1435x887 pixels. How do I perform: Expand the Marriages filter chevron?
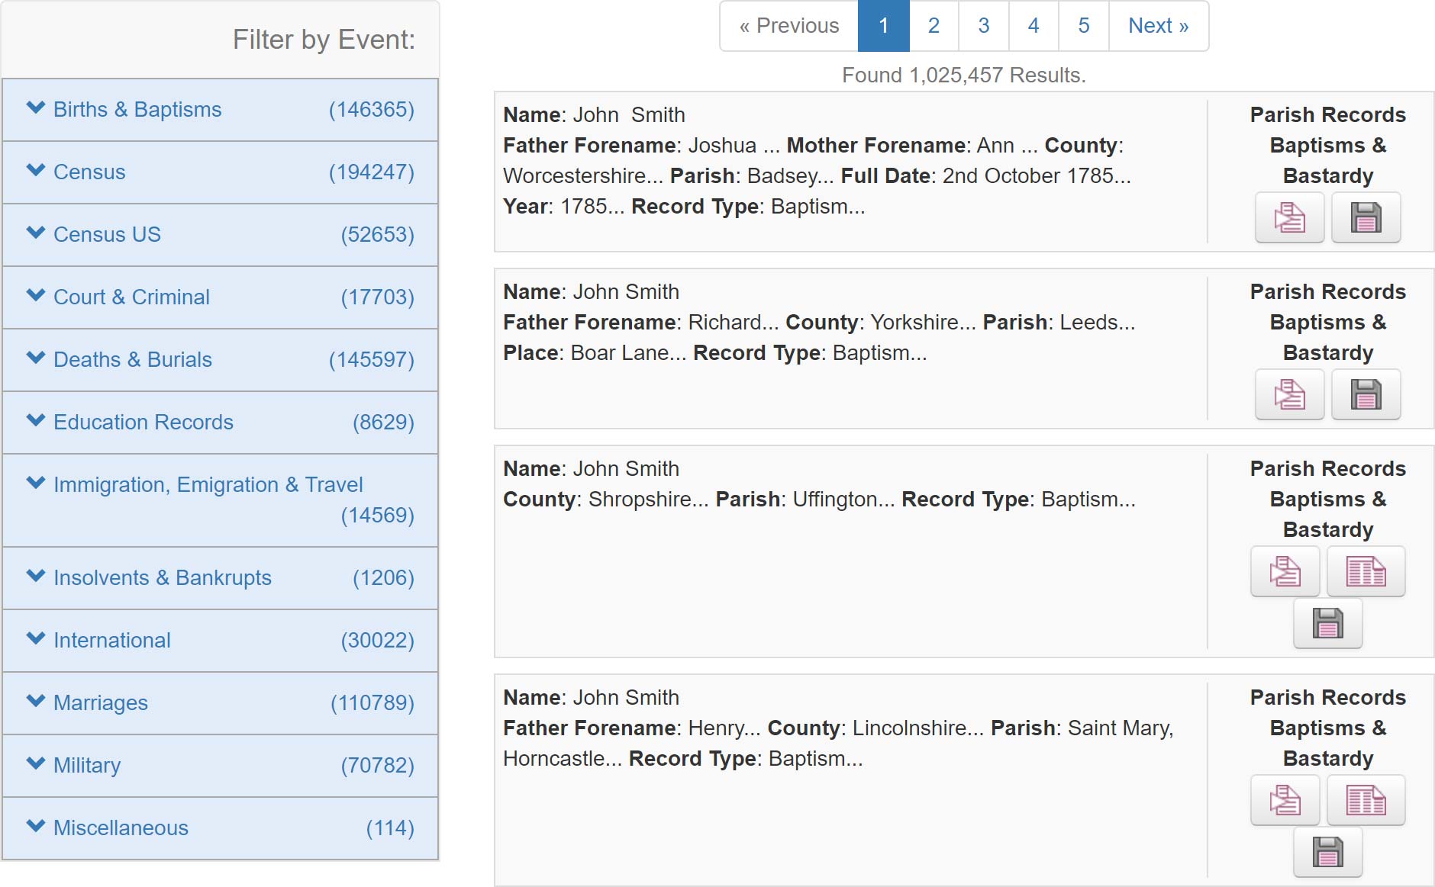click(x=36, y=701)
